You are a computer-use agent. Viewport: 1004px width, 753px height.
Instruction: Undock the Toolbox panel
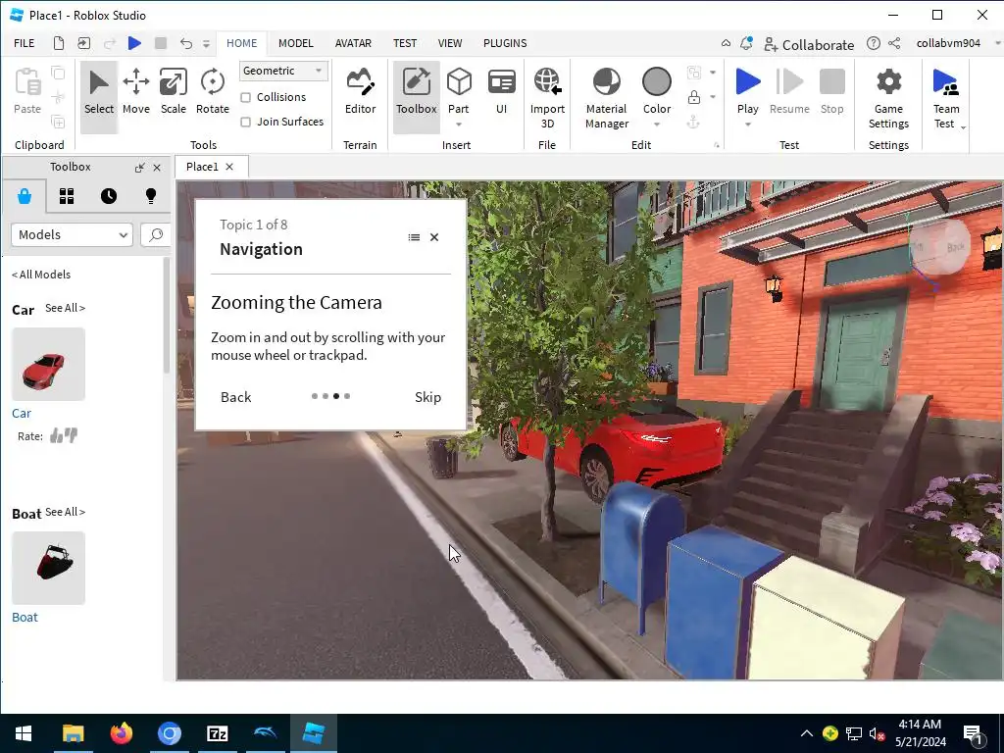139,167
